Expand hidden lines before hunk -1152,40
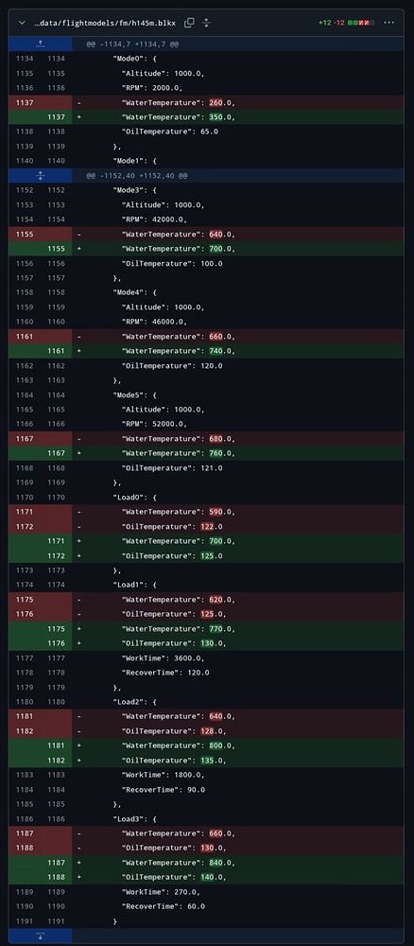The image size is (414, 946). pos(41,176)
